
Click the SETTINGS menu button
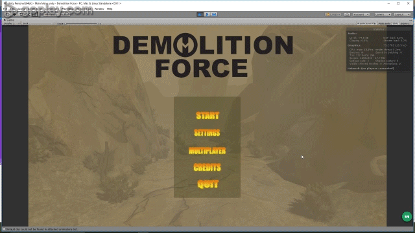click(207, 133)
